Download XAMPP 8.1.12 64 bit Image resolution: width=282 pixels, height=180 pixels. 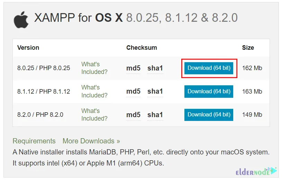tap(209, 92)
